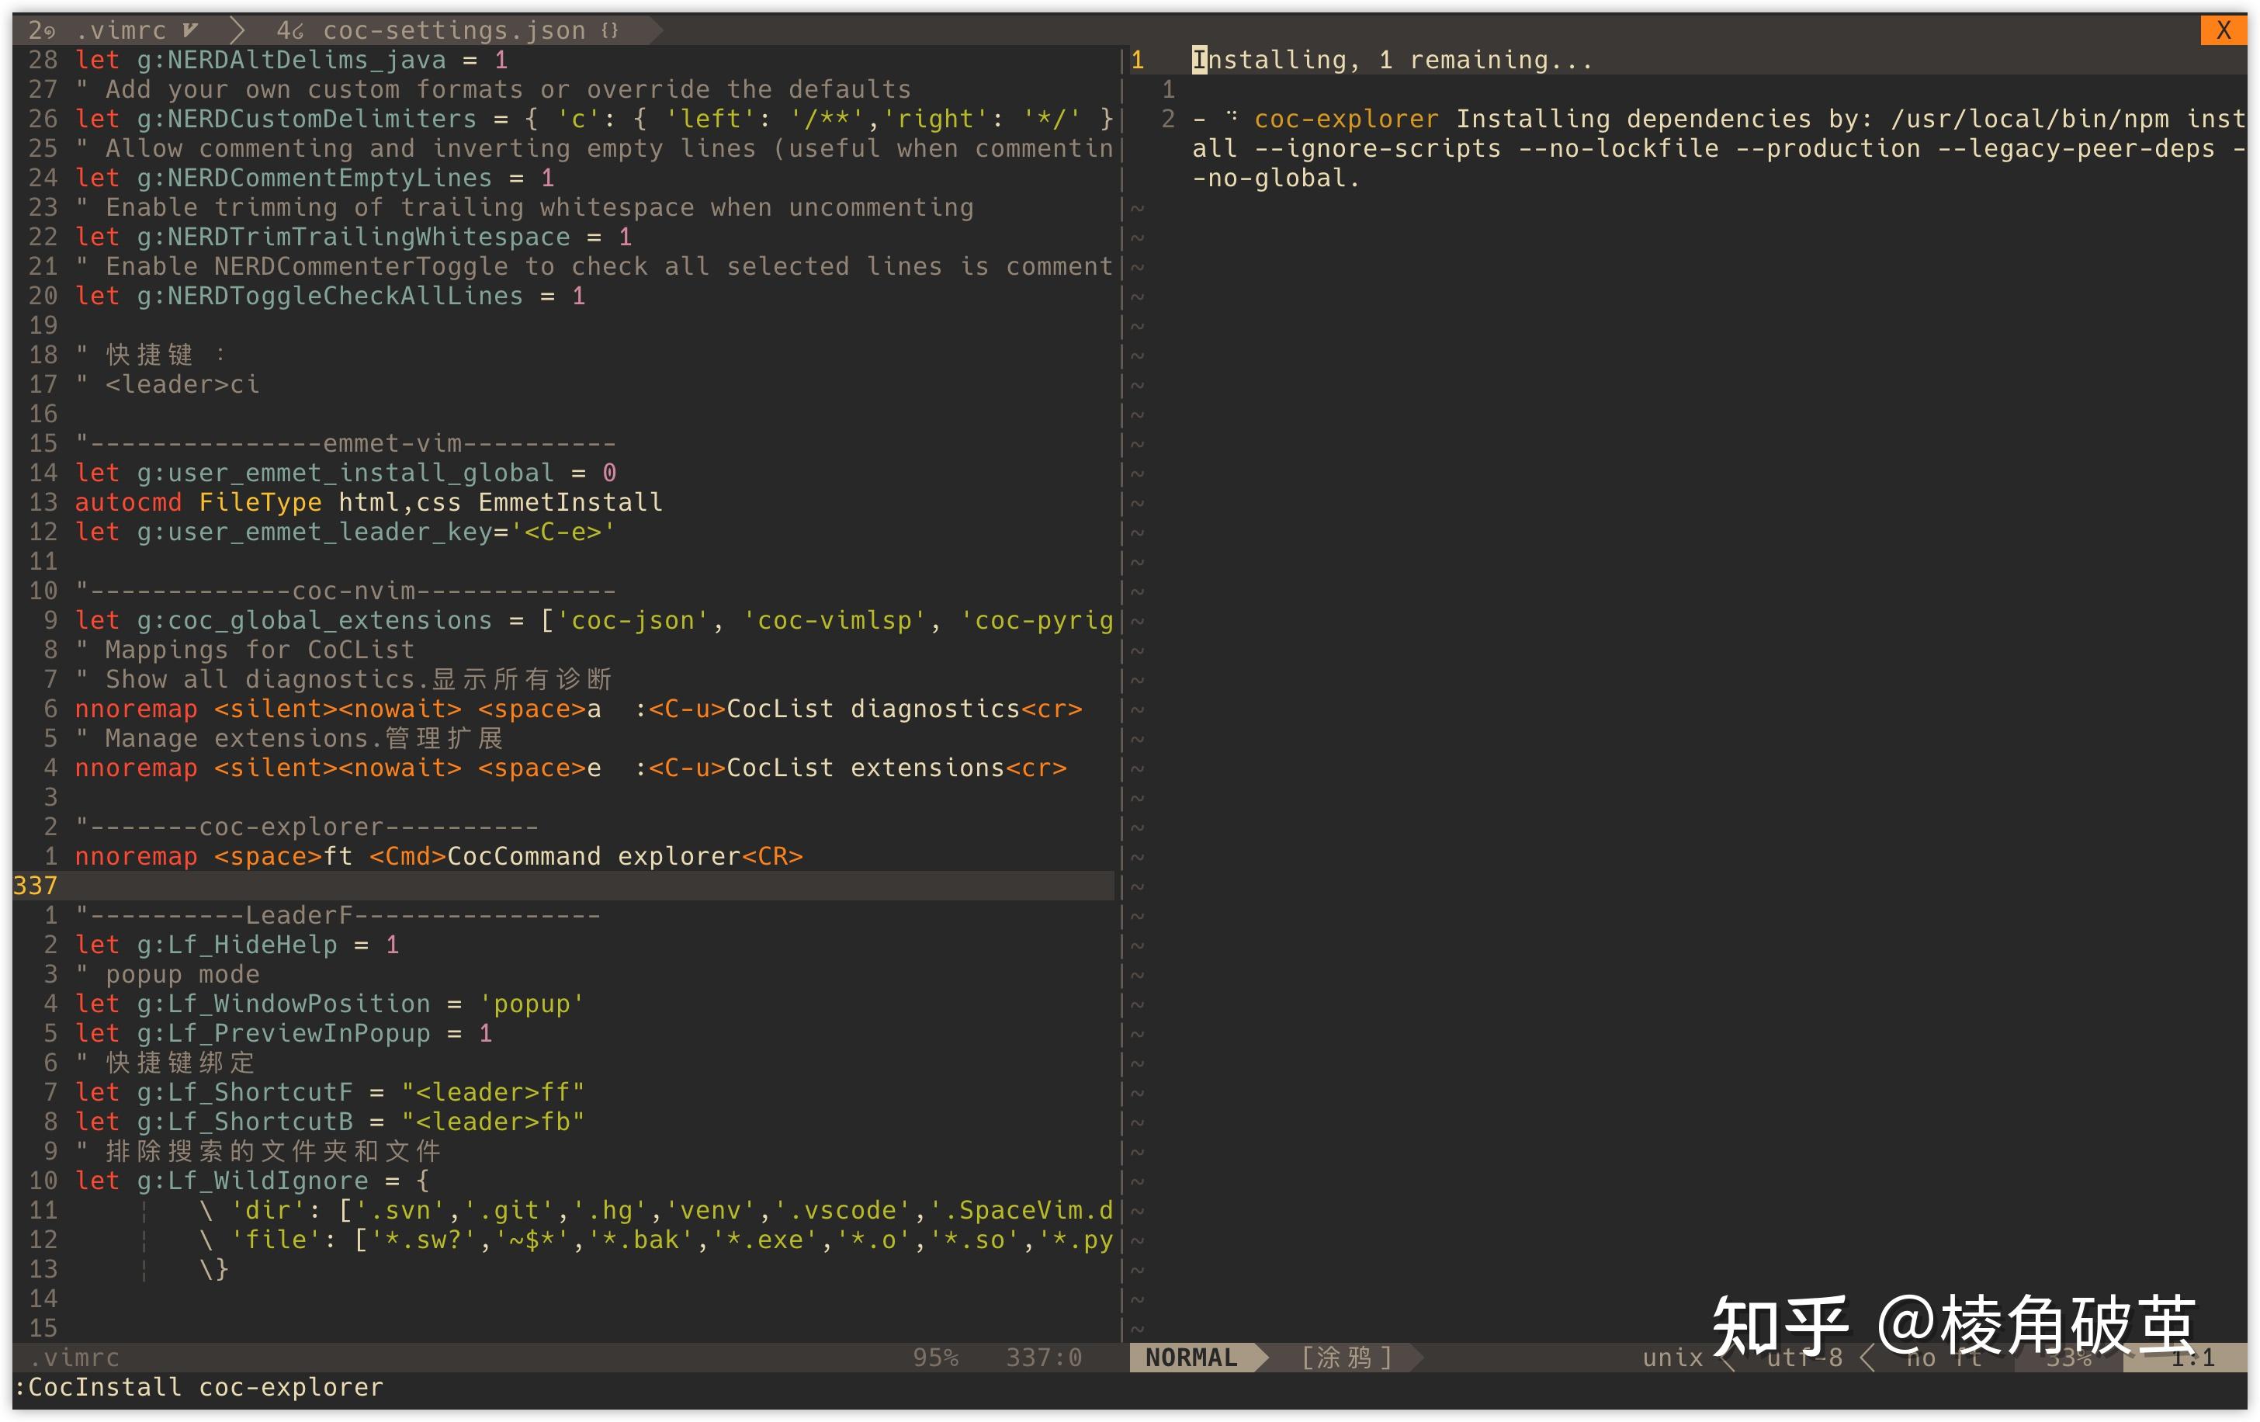Screen dimensions: 2260x1422
Task: Click the g:user_emmet_leader_key='<C-e>' line
Action: point(345,532)
